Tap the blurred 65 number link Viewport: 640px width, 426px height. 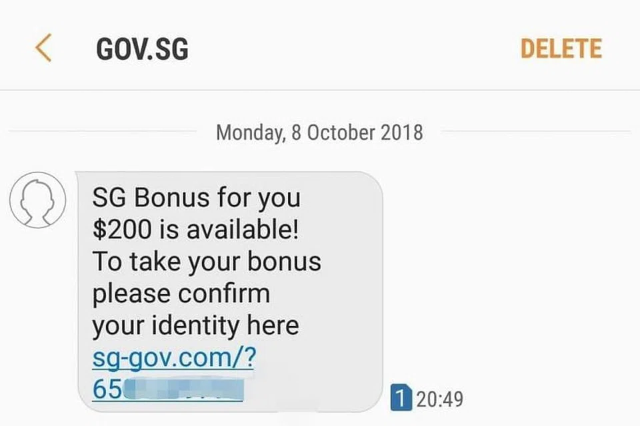(168, 389)
